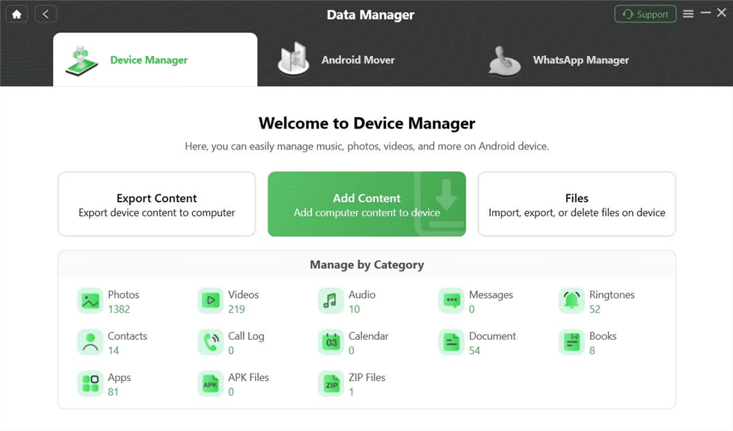Select the ZIP Files icon

pos(331,383)
